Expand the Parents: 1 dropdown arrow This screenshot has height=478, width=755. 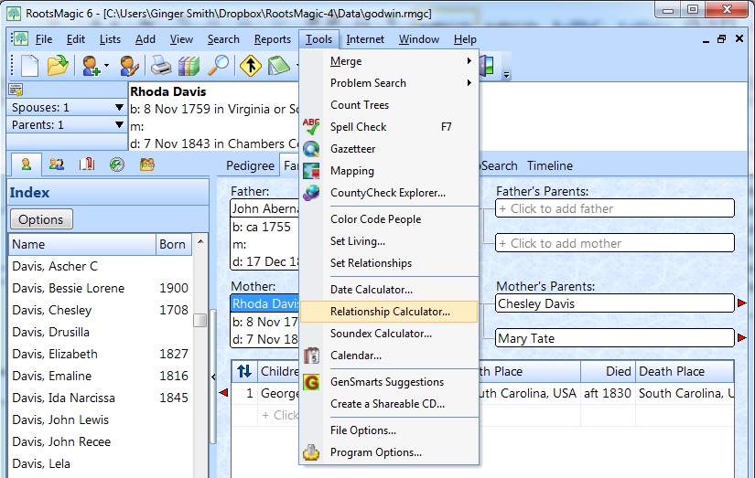pyautogui.click(x=119, y=124)
